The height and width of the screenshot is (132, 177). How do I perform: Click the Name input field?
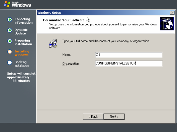point(129,55)
